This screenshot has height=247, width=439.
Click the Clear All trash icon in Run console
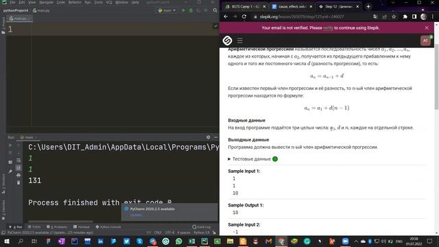pos(19,183)
